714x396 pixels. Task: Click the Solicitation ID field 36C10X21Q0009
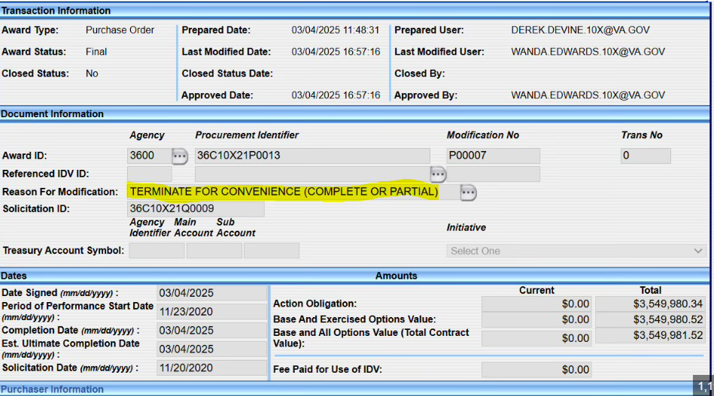pos(196,209)
